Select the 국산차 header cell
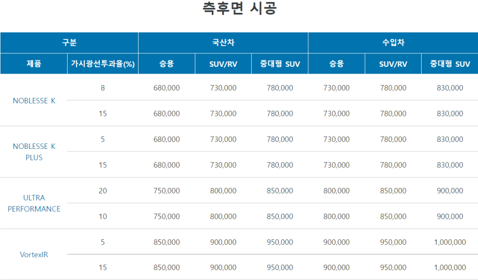This screenshot has width=478, height=280. [223, 43]
